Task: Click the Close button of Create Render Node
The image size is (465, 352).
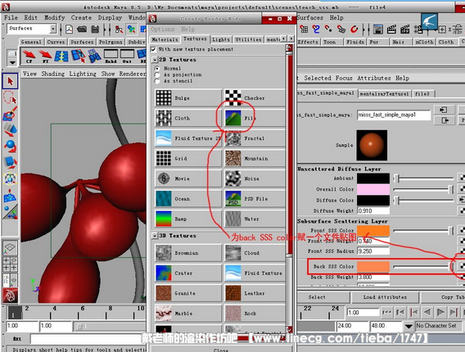Action: [221, 350]
